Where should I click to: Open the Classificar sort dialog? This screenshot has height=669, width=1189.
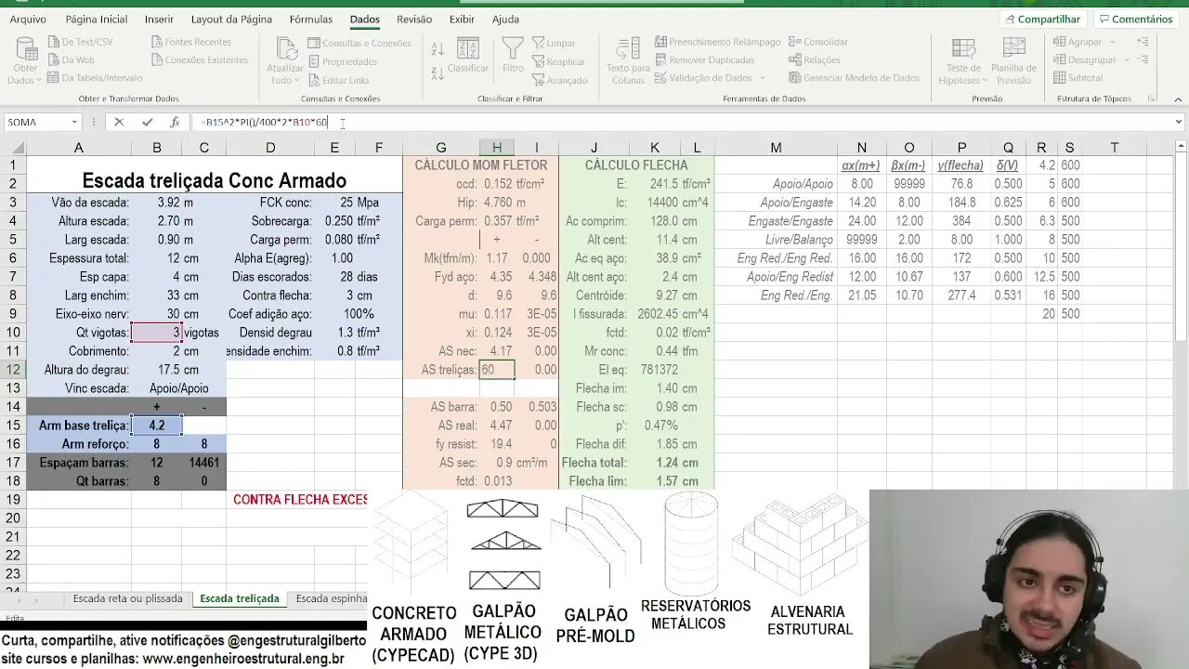point(468,56)
